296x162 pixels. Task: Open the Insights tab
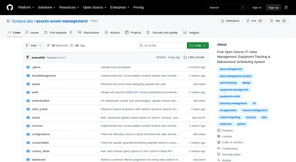click(x=191, y=32)
